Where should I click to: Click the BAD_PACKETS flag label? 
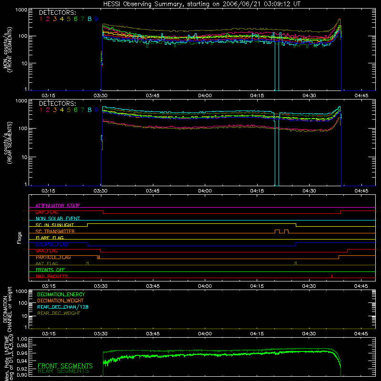[52, 276]
